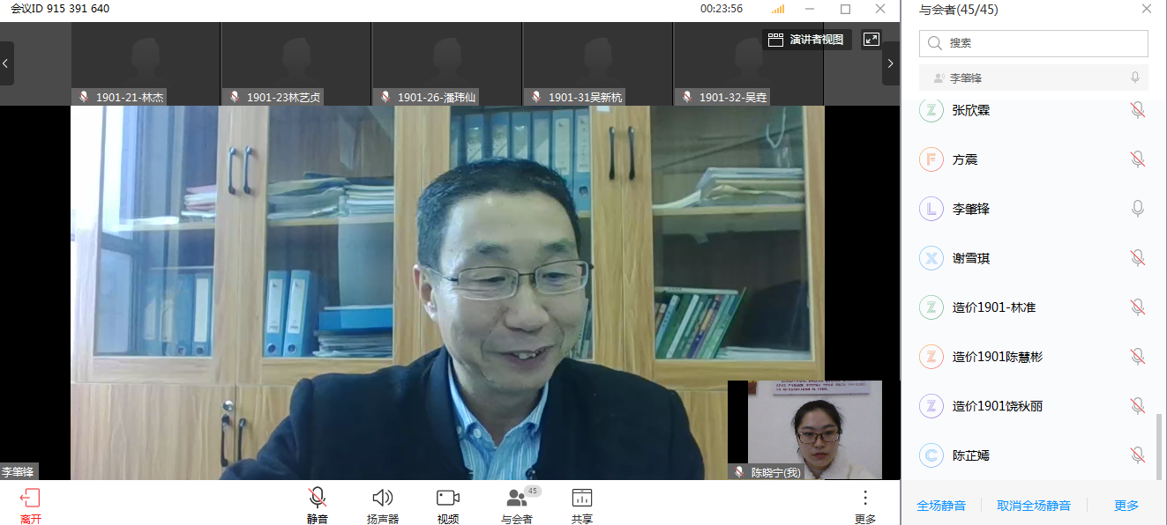
Task: Click 全场静音 to mute everyone
Action: point(941,506)
